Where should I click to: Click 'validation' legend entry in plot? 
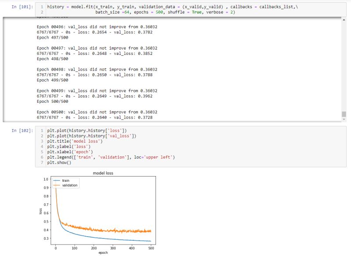(69, 185)
